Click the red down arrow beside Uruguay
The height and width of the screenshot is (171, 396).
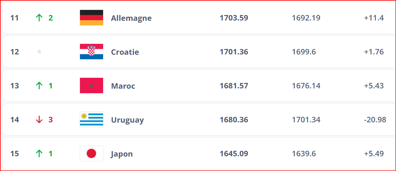coord(39,119)
